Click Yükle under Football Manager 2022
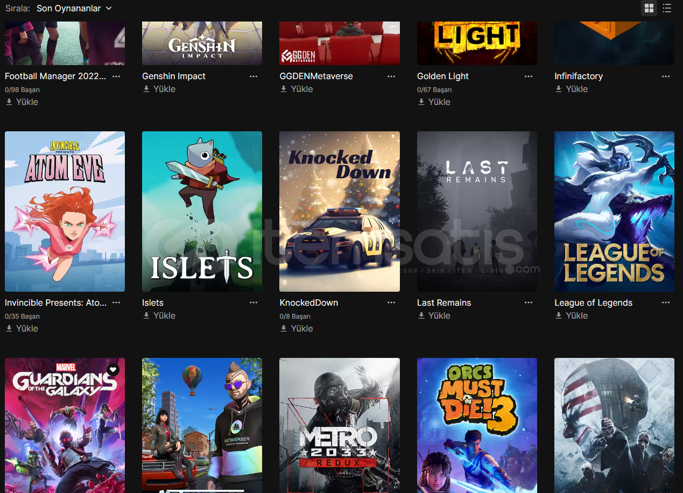The image size is (683, 493). (x=22, y=102)
